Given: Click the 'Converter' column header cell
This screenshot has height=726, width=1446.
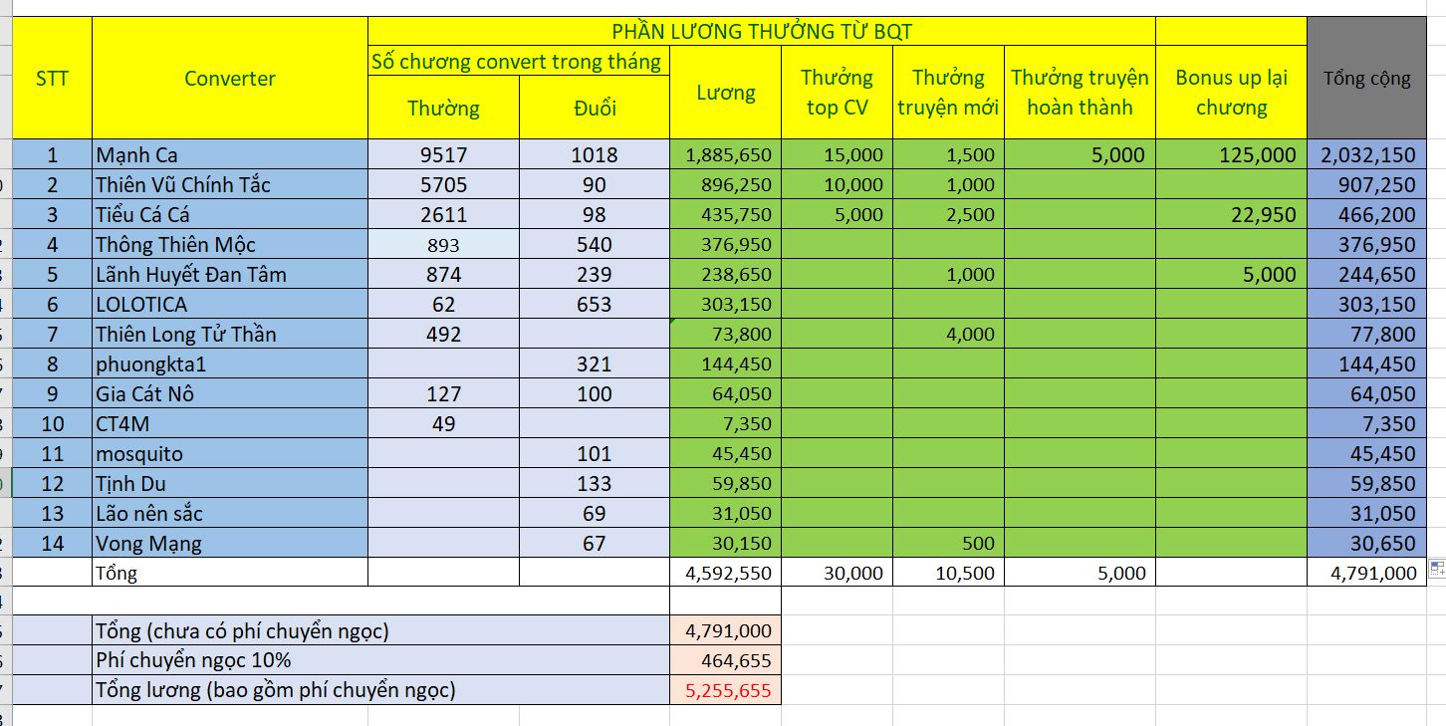Looking at the screenshot, I should [x=230, y=79].
